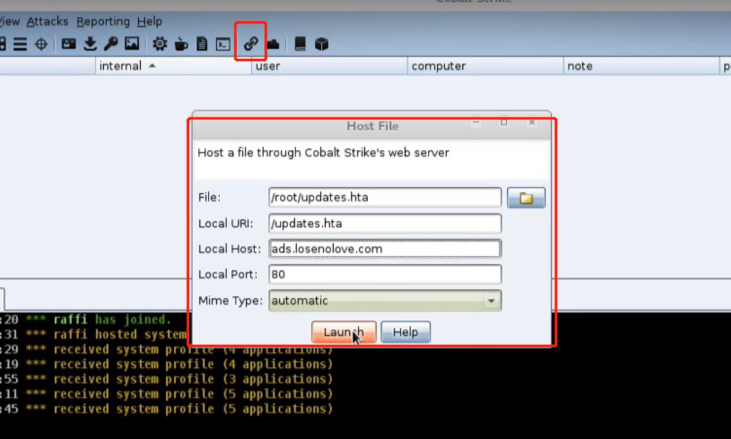Open manage web server cloud icon
The height and width of the screenshot is (439, 731).
click(x=273, y=44)
